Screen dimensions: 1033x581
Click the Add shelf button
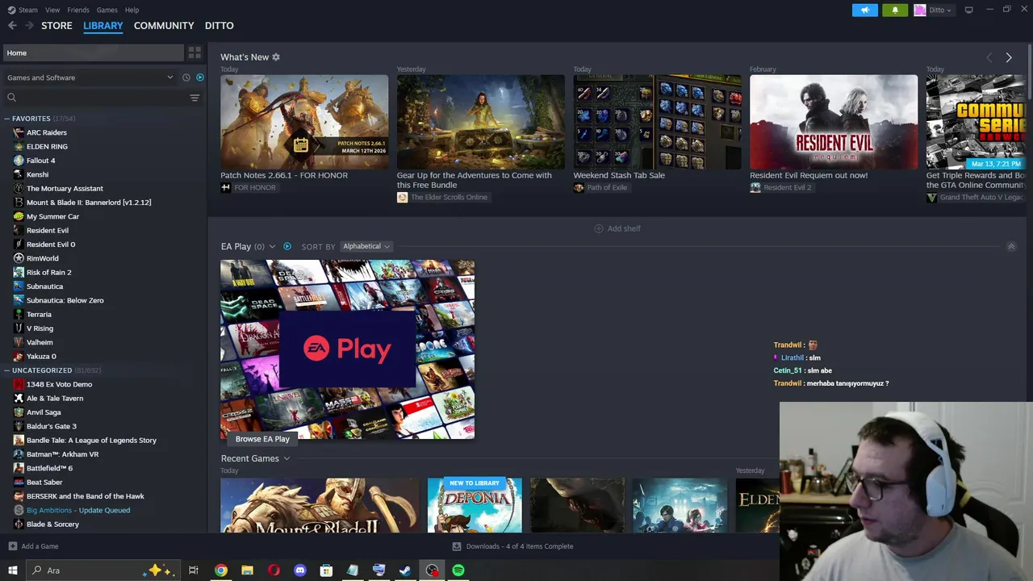[x=617, y=228]
